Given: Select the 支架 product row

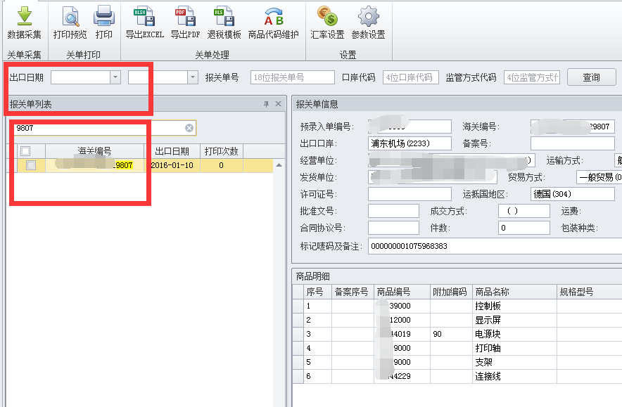Looking at the screenshot, I should [457, 362].
